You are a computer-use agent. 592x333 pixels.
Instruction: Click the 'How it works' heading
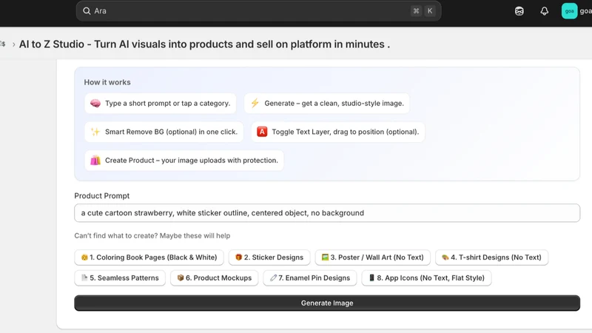(107, 82)
